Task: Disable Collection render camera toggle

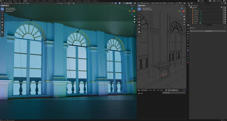Action: point(225,7)
